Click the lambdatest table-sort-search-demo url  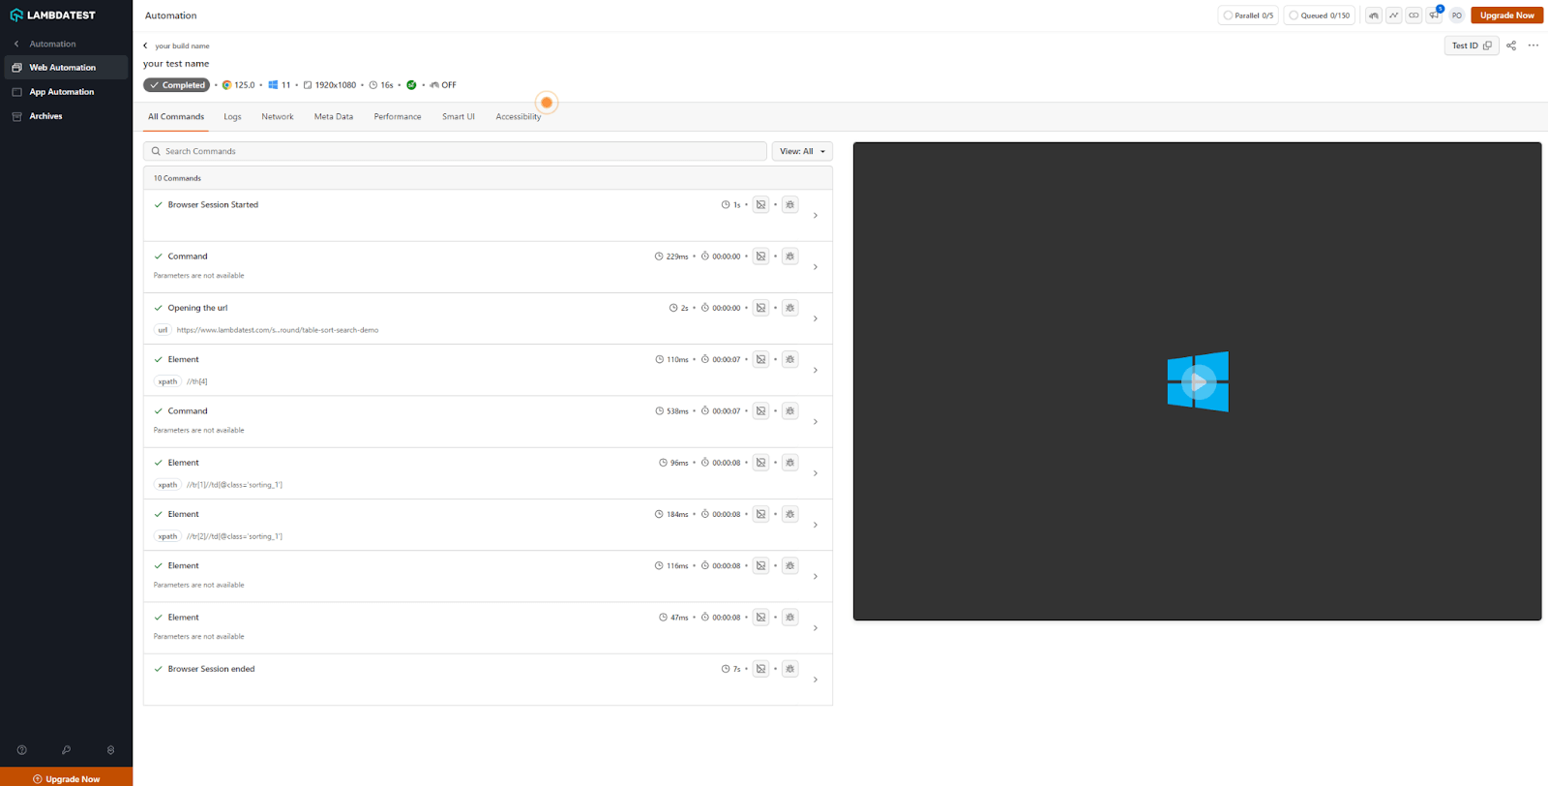tap(278, 330)
